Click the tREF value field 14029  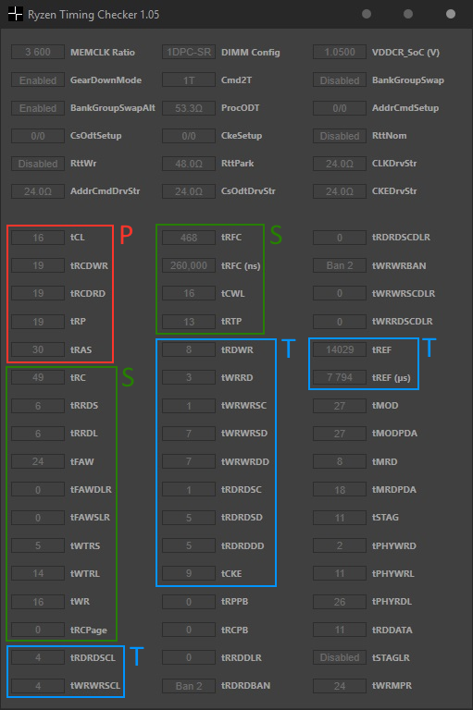click(x=340, y=349)
